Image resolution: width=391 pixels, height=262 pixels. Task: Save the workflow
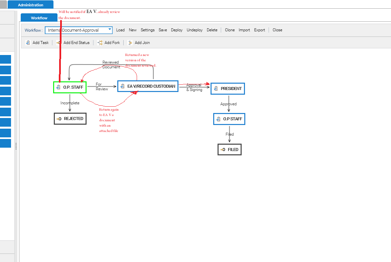[163, 30]
